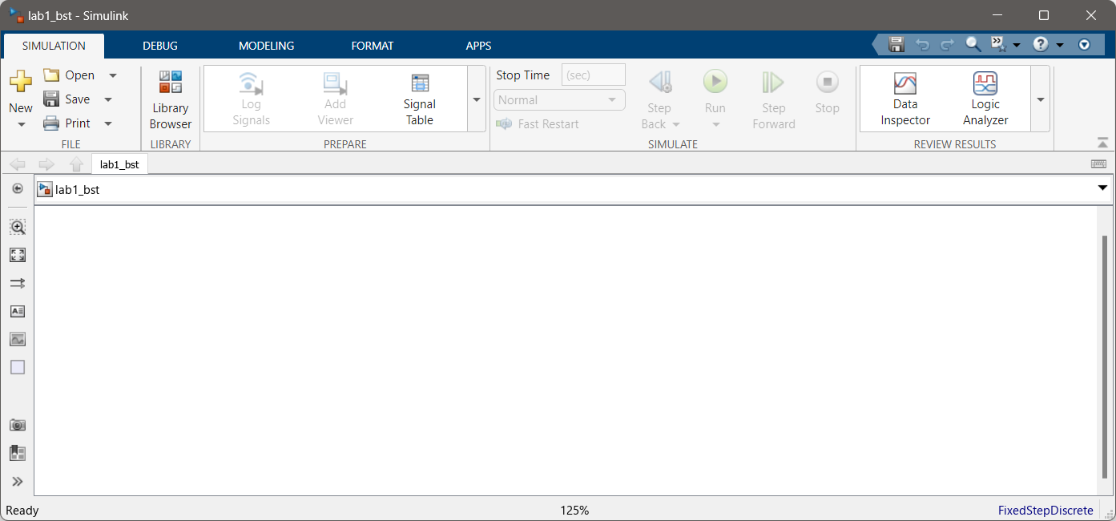Select the Area box tool
This screenshot has height=521, width=1116.
tap(18, 367)
